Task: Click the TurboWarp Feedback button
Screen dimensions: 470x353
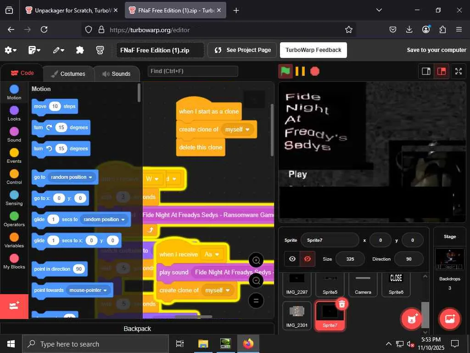Action: (313, 50)
